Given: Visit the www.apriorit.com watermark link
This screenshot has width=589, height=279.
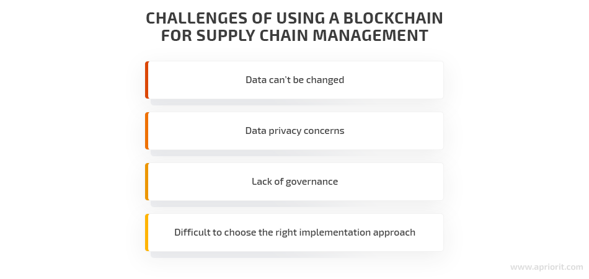Looking at the screenshot, I should coord(547,267).
